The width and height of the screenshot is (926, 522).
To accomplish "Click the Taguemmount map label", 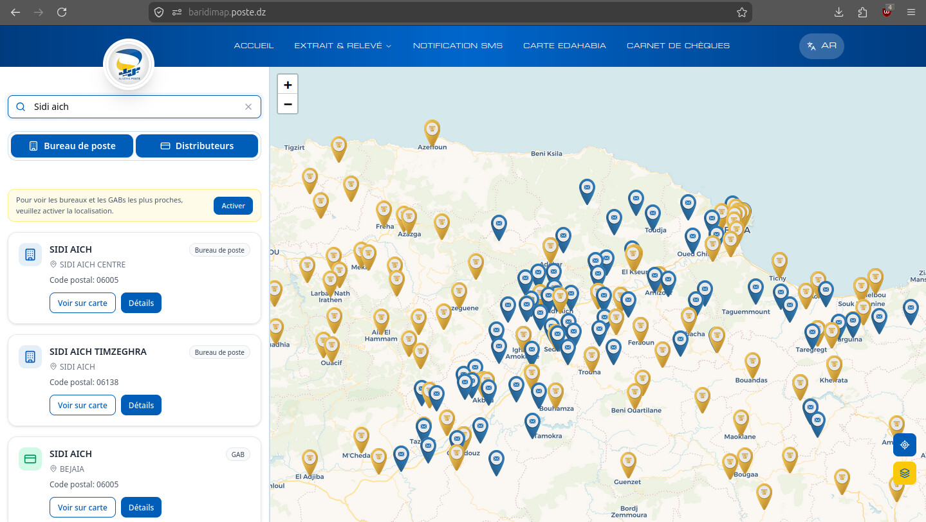I will click(x=746, y=312).
